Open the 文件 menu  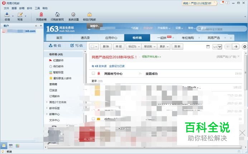[x=6, y=8]
